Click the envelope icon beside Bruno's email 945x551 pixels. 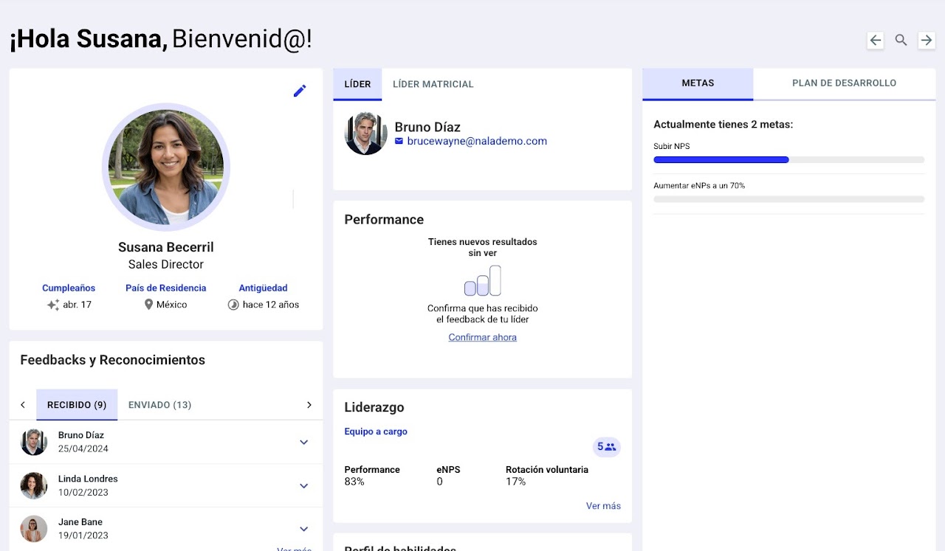pyautogui.click(x=399, y=141)
